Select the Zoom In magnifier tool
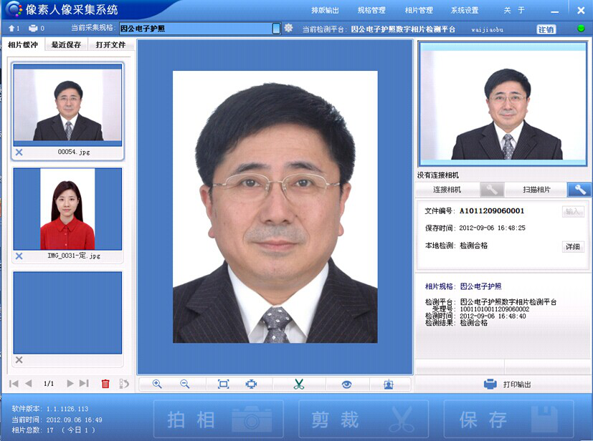 pyautogui.click(x=157, y=384)
